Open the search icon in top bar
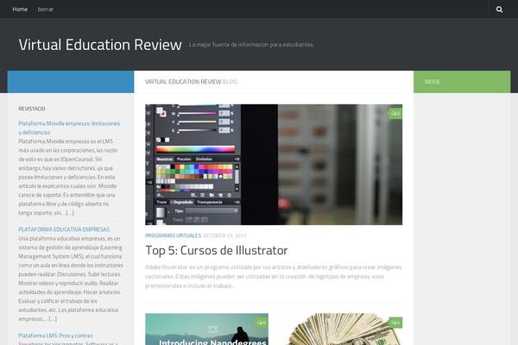This screenshot has width=518, height=345. [499, 9]
